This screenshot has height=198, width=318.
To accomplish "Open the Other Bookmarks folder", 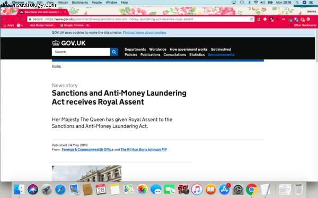I will point(303,25).
